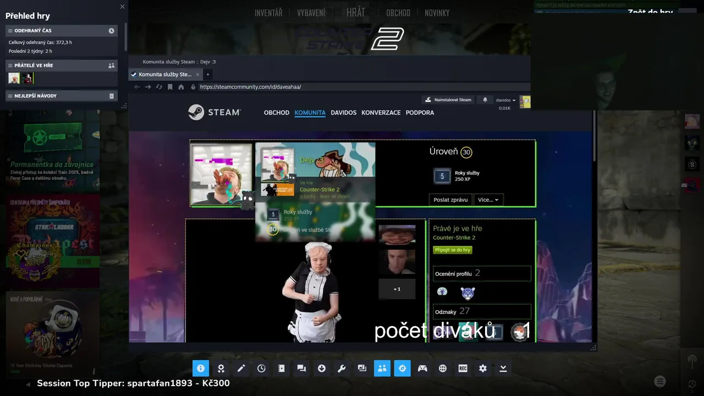Select the first friend avatar in PŘÁTELÉ VE HŘE
Screen dimensions: 704x396
coord(14,79)
